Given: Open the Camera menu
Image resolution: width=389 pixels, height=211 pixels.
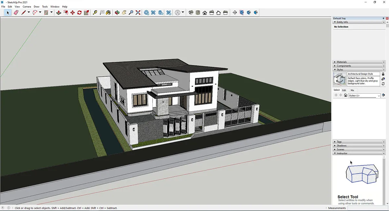Looking at the screenshot, I should point(27,6).
